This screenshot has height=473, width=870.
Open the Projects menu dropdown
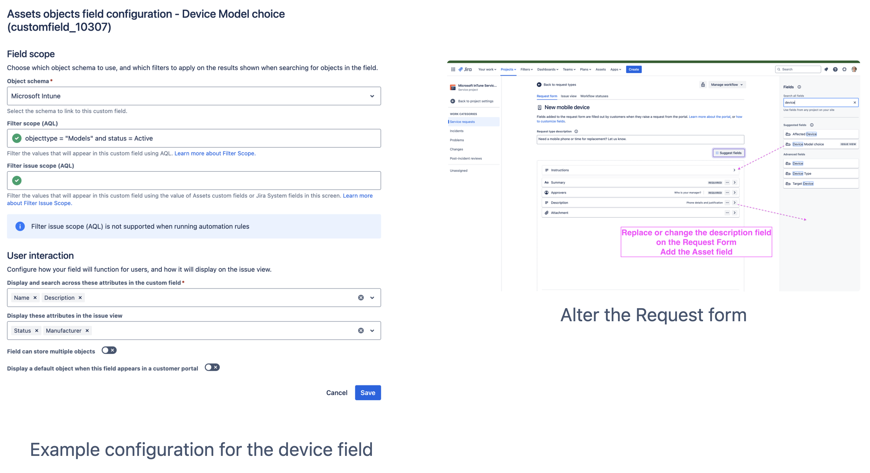coord(509,70)
